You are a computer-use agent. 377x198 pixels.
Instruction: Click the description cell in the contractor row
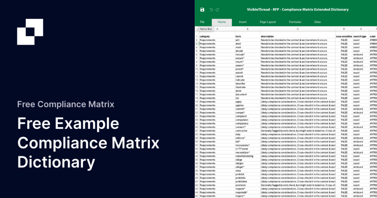pos(297,131)
